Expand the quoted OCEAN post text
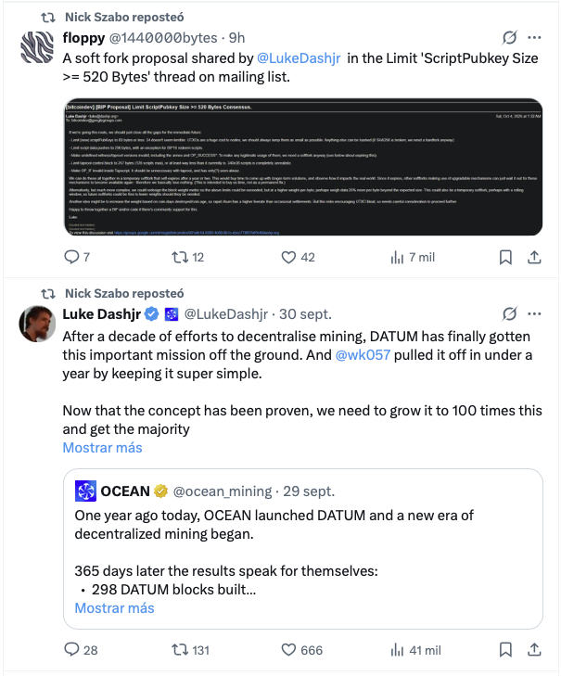561x676 pixels. [x=114, y=608]
